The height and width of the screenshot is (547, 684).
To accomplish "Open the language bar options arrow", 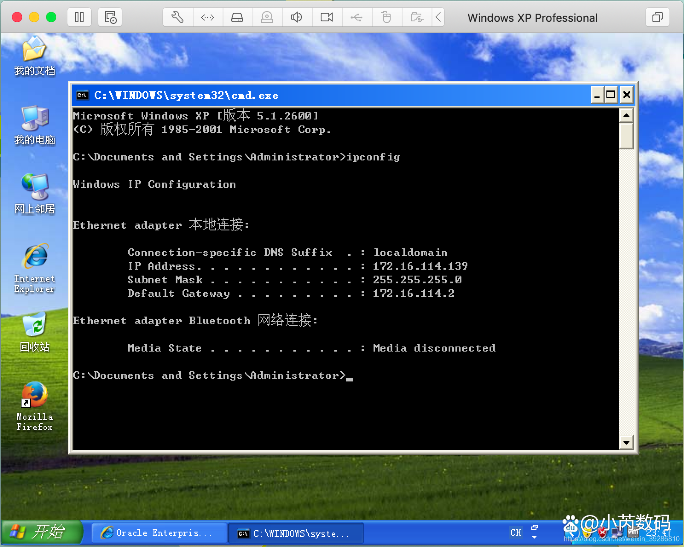I will [534, 537].
